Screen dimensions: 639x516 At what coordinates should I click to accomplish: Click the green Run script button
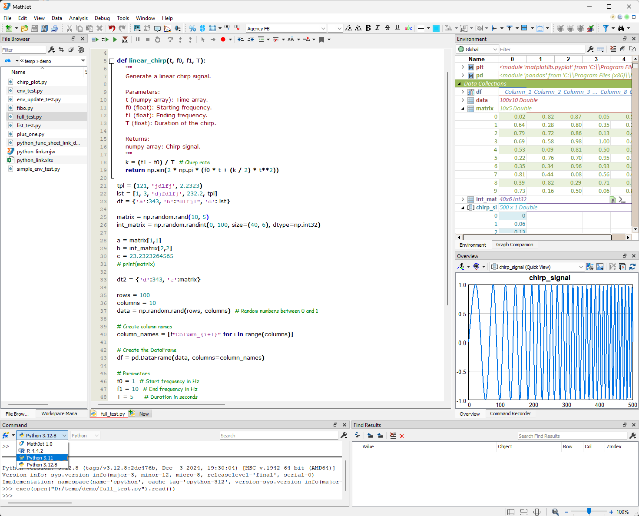(115, 40)
